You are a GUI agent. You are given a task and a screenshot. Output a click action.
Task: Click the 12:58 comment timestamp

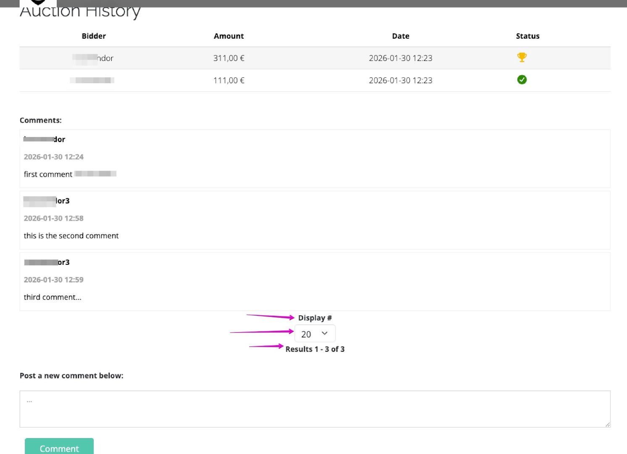[54, 218]
